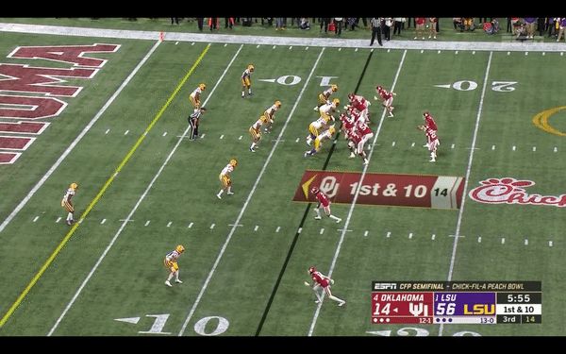Screen dimensions: 566x354
Task: Click the 1st & 10 box in scoreboard
Action: [519, 310]
